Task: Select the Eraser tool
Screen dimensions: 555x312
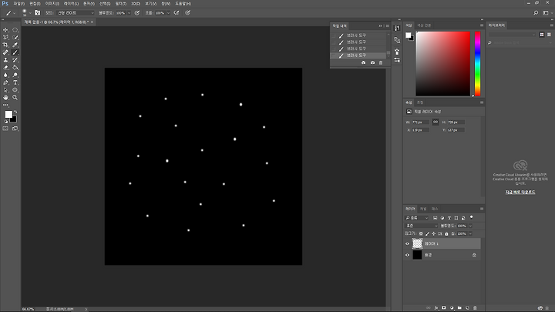Action: click(x=5, y=68)
